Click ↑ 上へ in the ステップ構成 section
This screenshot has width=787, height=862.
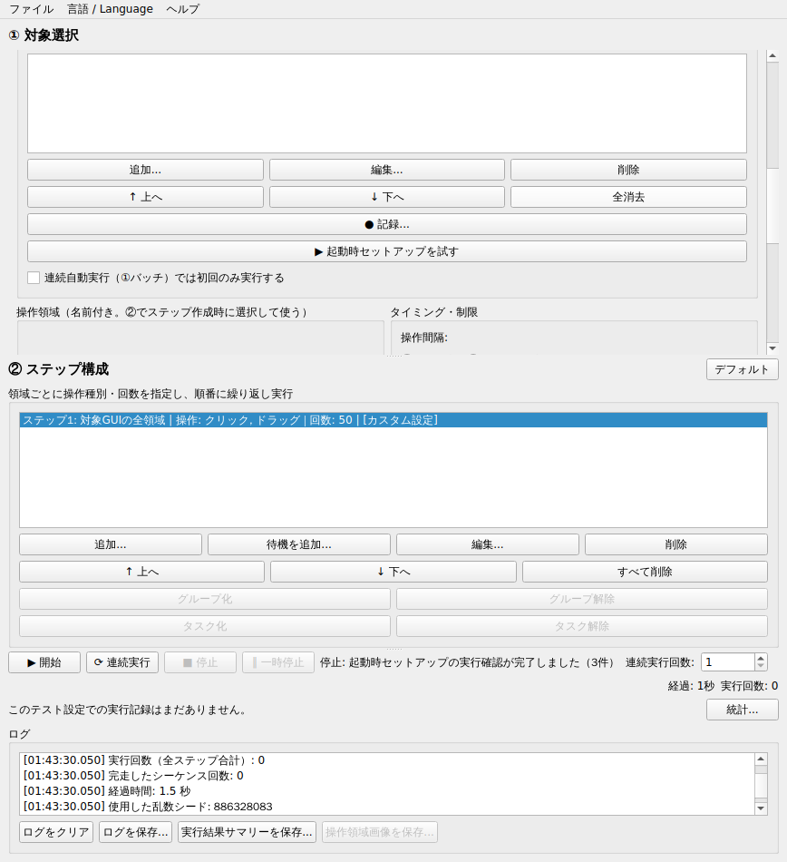[141, 572]
